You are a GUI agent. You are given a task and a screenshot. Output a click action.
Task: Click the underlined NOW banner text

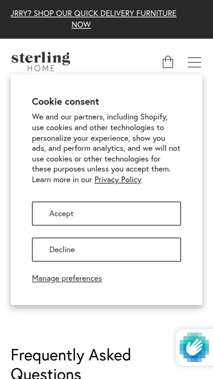81,25
